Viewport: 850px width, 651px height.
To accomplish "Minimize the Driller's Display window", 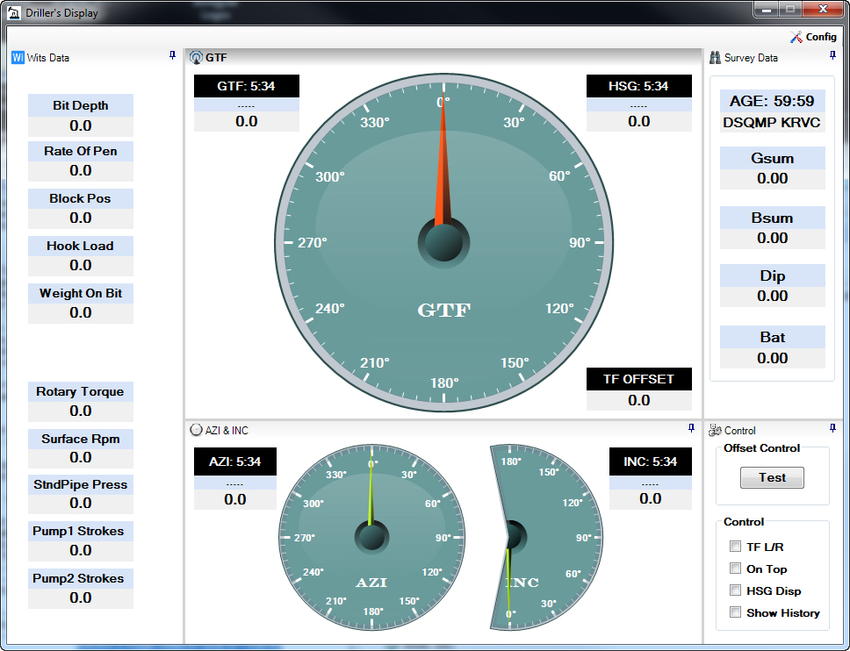I will pos(767,9).
